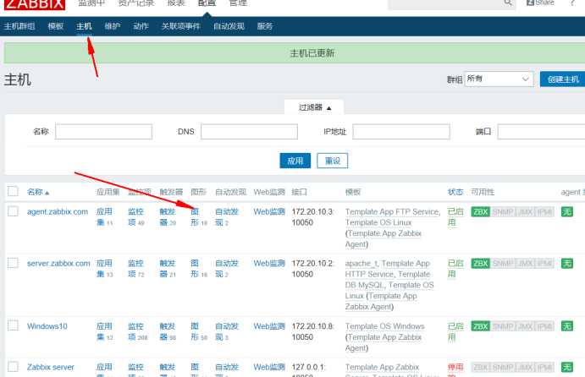585x377 pixels.
Task: Click the green encryption badge for server.zabbix.com
Action: pyautogui.click(x=566, y=264)
